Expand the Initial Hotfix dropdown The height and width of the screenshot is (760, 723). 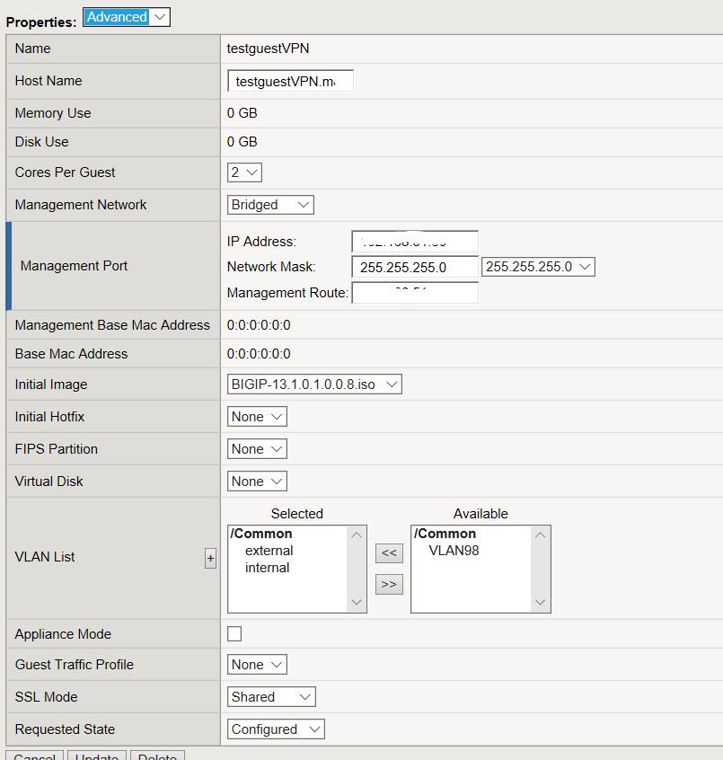[x=257, y=417]
